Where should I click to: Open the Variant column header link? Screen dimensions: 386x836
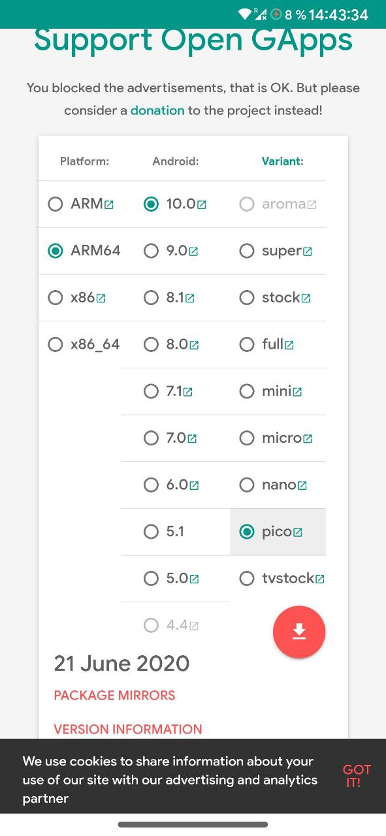[282, 161]
